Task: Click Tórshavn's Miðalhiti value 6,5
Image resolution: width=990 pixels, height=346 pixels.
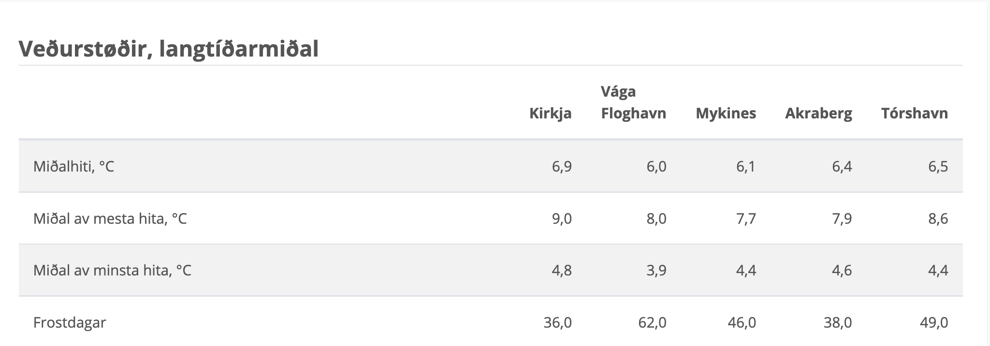Action: (x=938, y=167)
